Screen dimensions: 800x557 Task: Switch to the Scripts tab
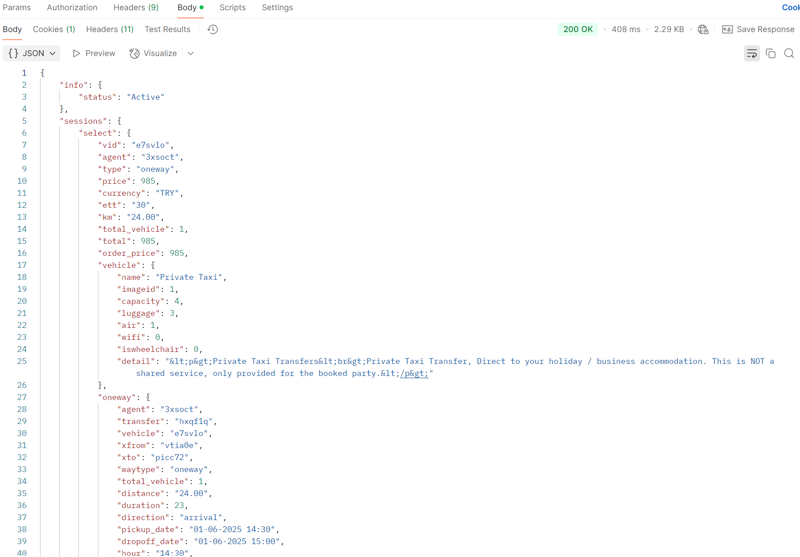(232, 8)
